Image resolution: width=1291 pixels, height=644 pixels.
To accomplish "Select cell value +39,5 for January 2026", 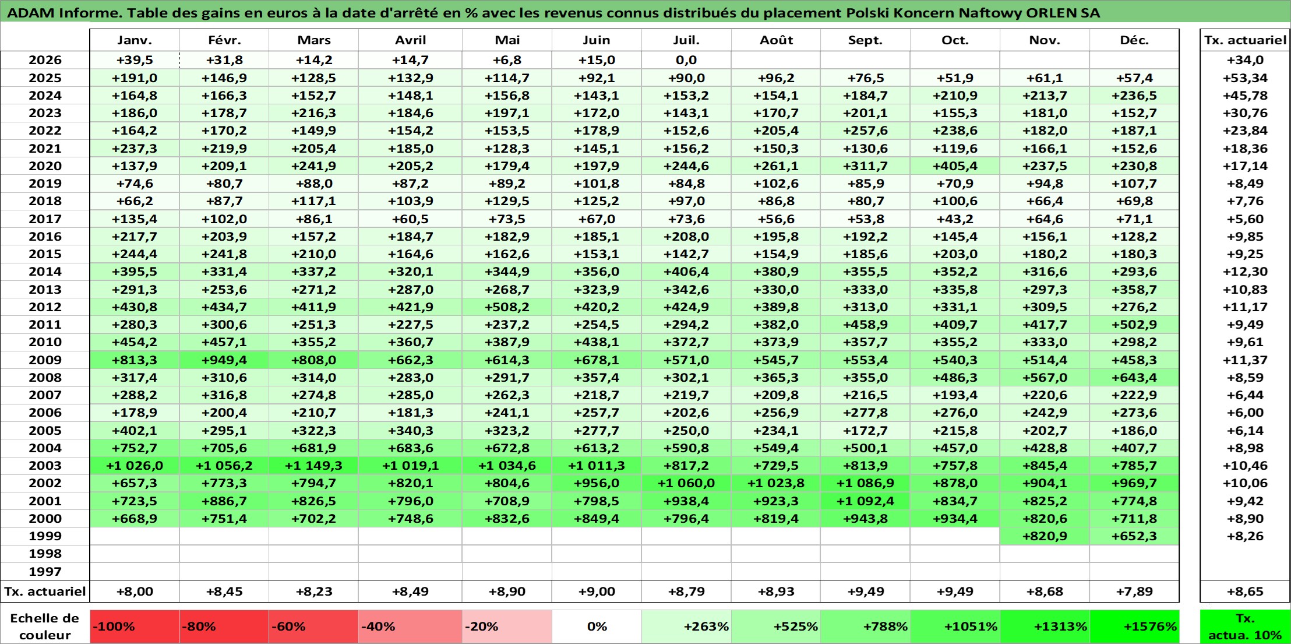I will [135, 60].
